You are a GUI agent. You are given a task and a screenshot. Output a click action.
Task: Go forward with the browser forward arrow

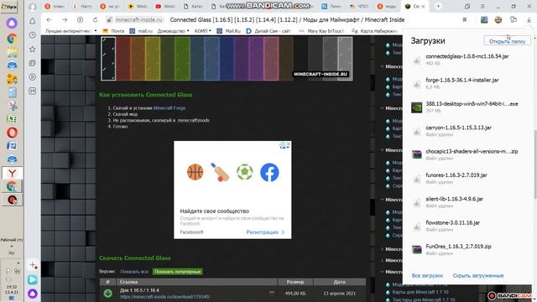tap(65, 20)
